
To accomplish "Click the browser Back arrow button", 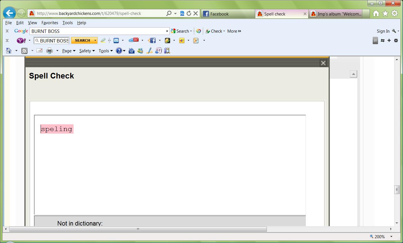I will pyautogui.click(x=9, y=13).
